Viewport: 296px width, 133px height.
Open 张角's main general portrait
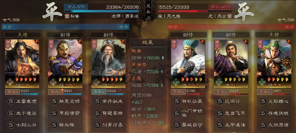22,64
